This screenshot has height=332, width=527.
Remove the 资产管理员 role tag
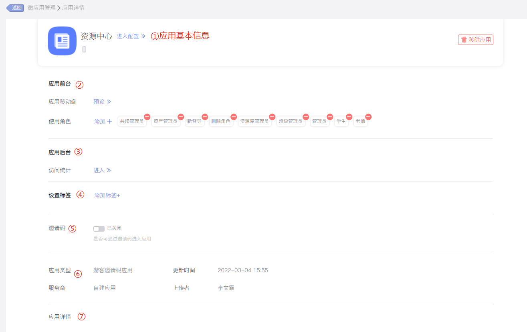click(x=181, y=117)
